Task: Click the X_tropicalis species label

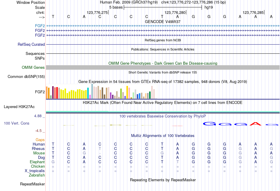Action: point(35,171)
